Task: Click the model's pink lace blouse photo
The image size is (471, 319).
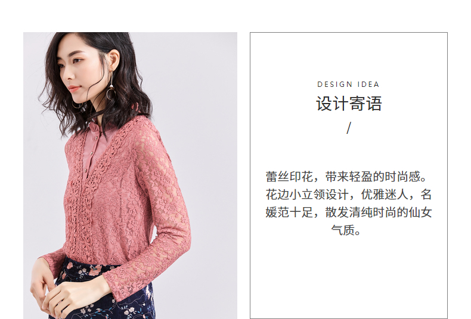Action: tap(130, 176)
